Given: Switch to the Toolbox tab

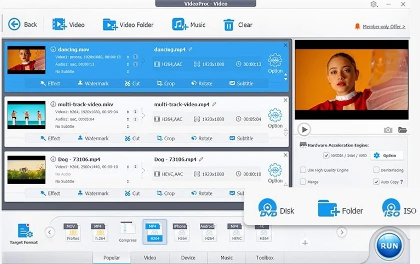Looking at the screenshot, I should tap(265, 258).
